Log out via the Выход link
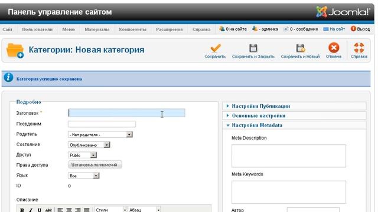The image size is (378, 212). tap(360, 29)
